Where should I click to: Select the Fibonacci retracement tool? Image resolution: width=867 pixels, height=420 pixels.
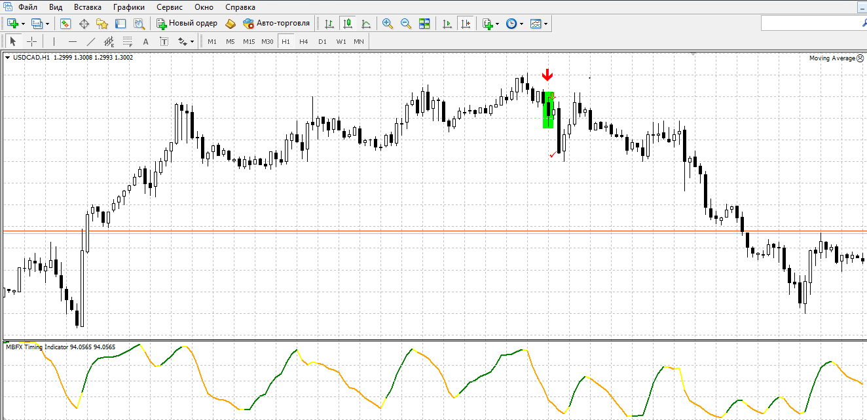tap(127, 41)
